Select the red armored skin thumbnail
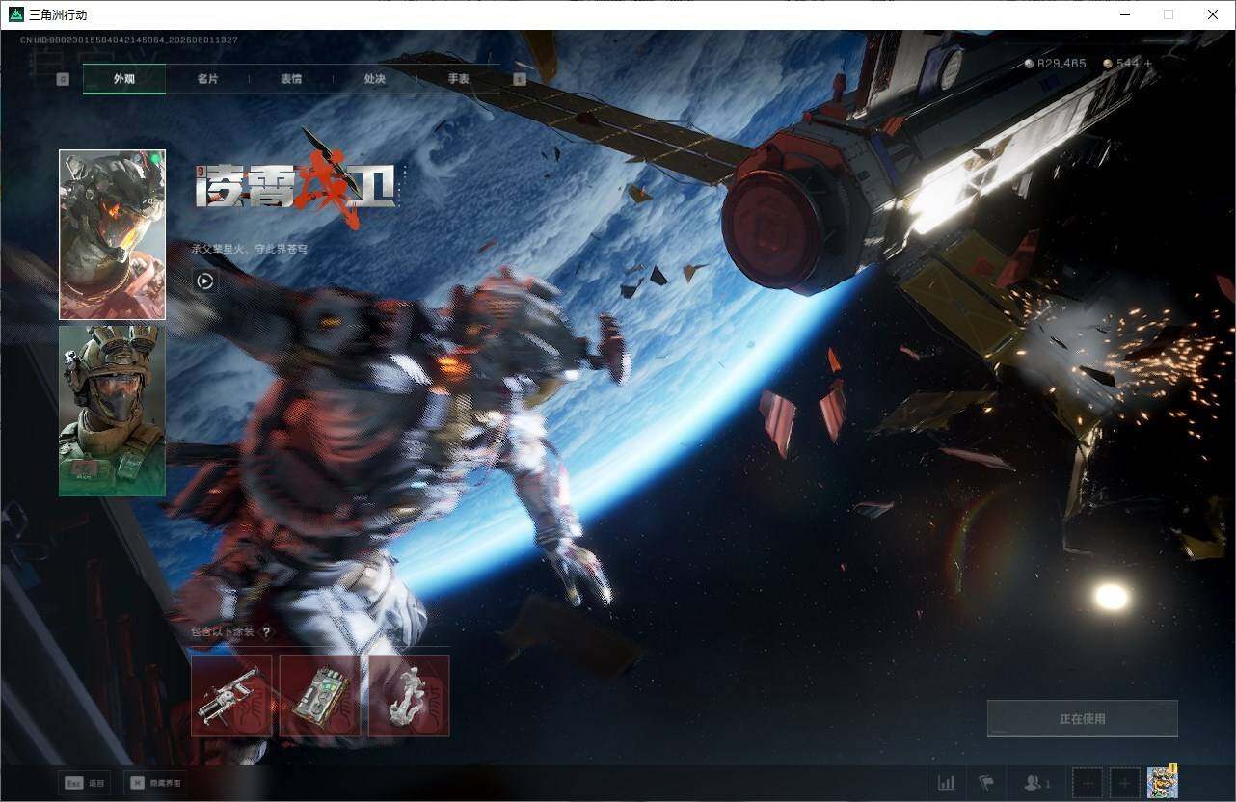The image size is (1236, 802). [112, 234]
